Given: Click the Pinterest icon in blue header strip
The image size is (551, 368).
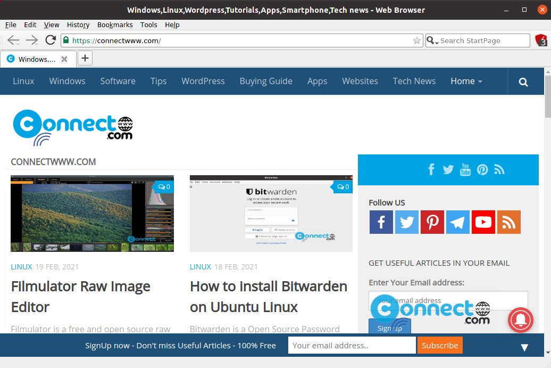Looking at the screenshot, I should click(482, 169).
